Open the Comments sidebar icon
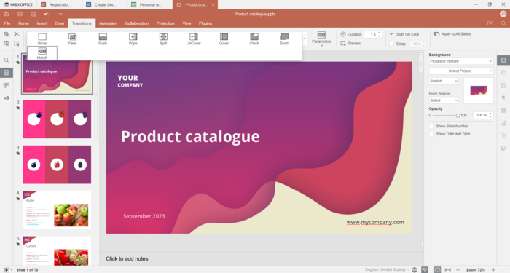510x273 pixels. [7, 85]
